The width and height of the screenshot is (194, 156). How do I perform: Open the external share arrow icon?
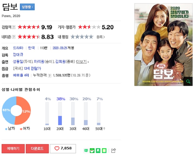[113, 150]
